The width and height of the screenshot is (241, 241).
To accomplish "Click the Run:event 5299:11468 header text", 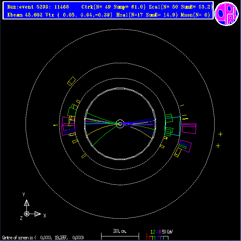I will click(38, 7).
